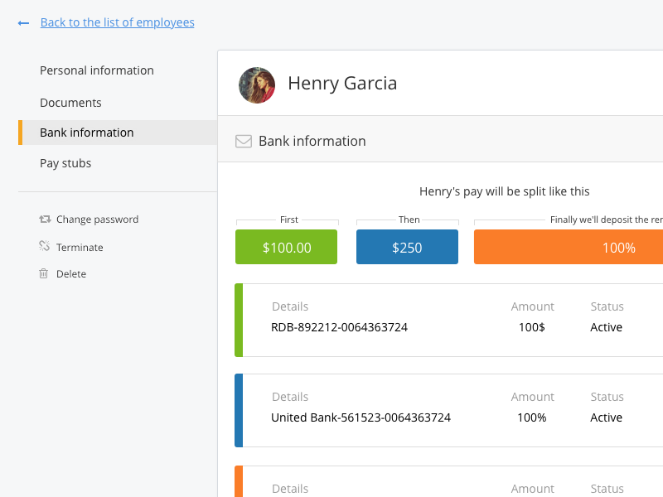Click the Active status of the first account

pyautogui.click(x=606, y=326)
